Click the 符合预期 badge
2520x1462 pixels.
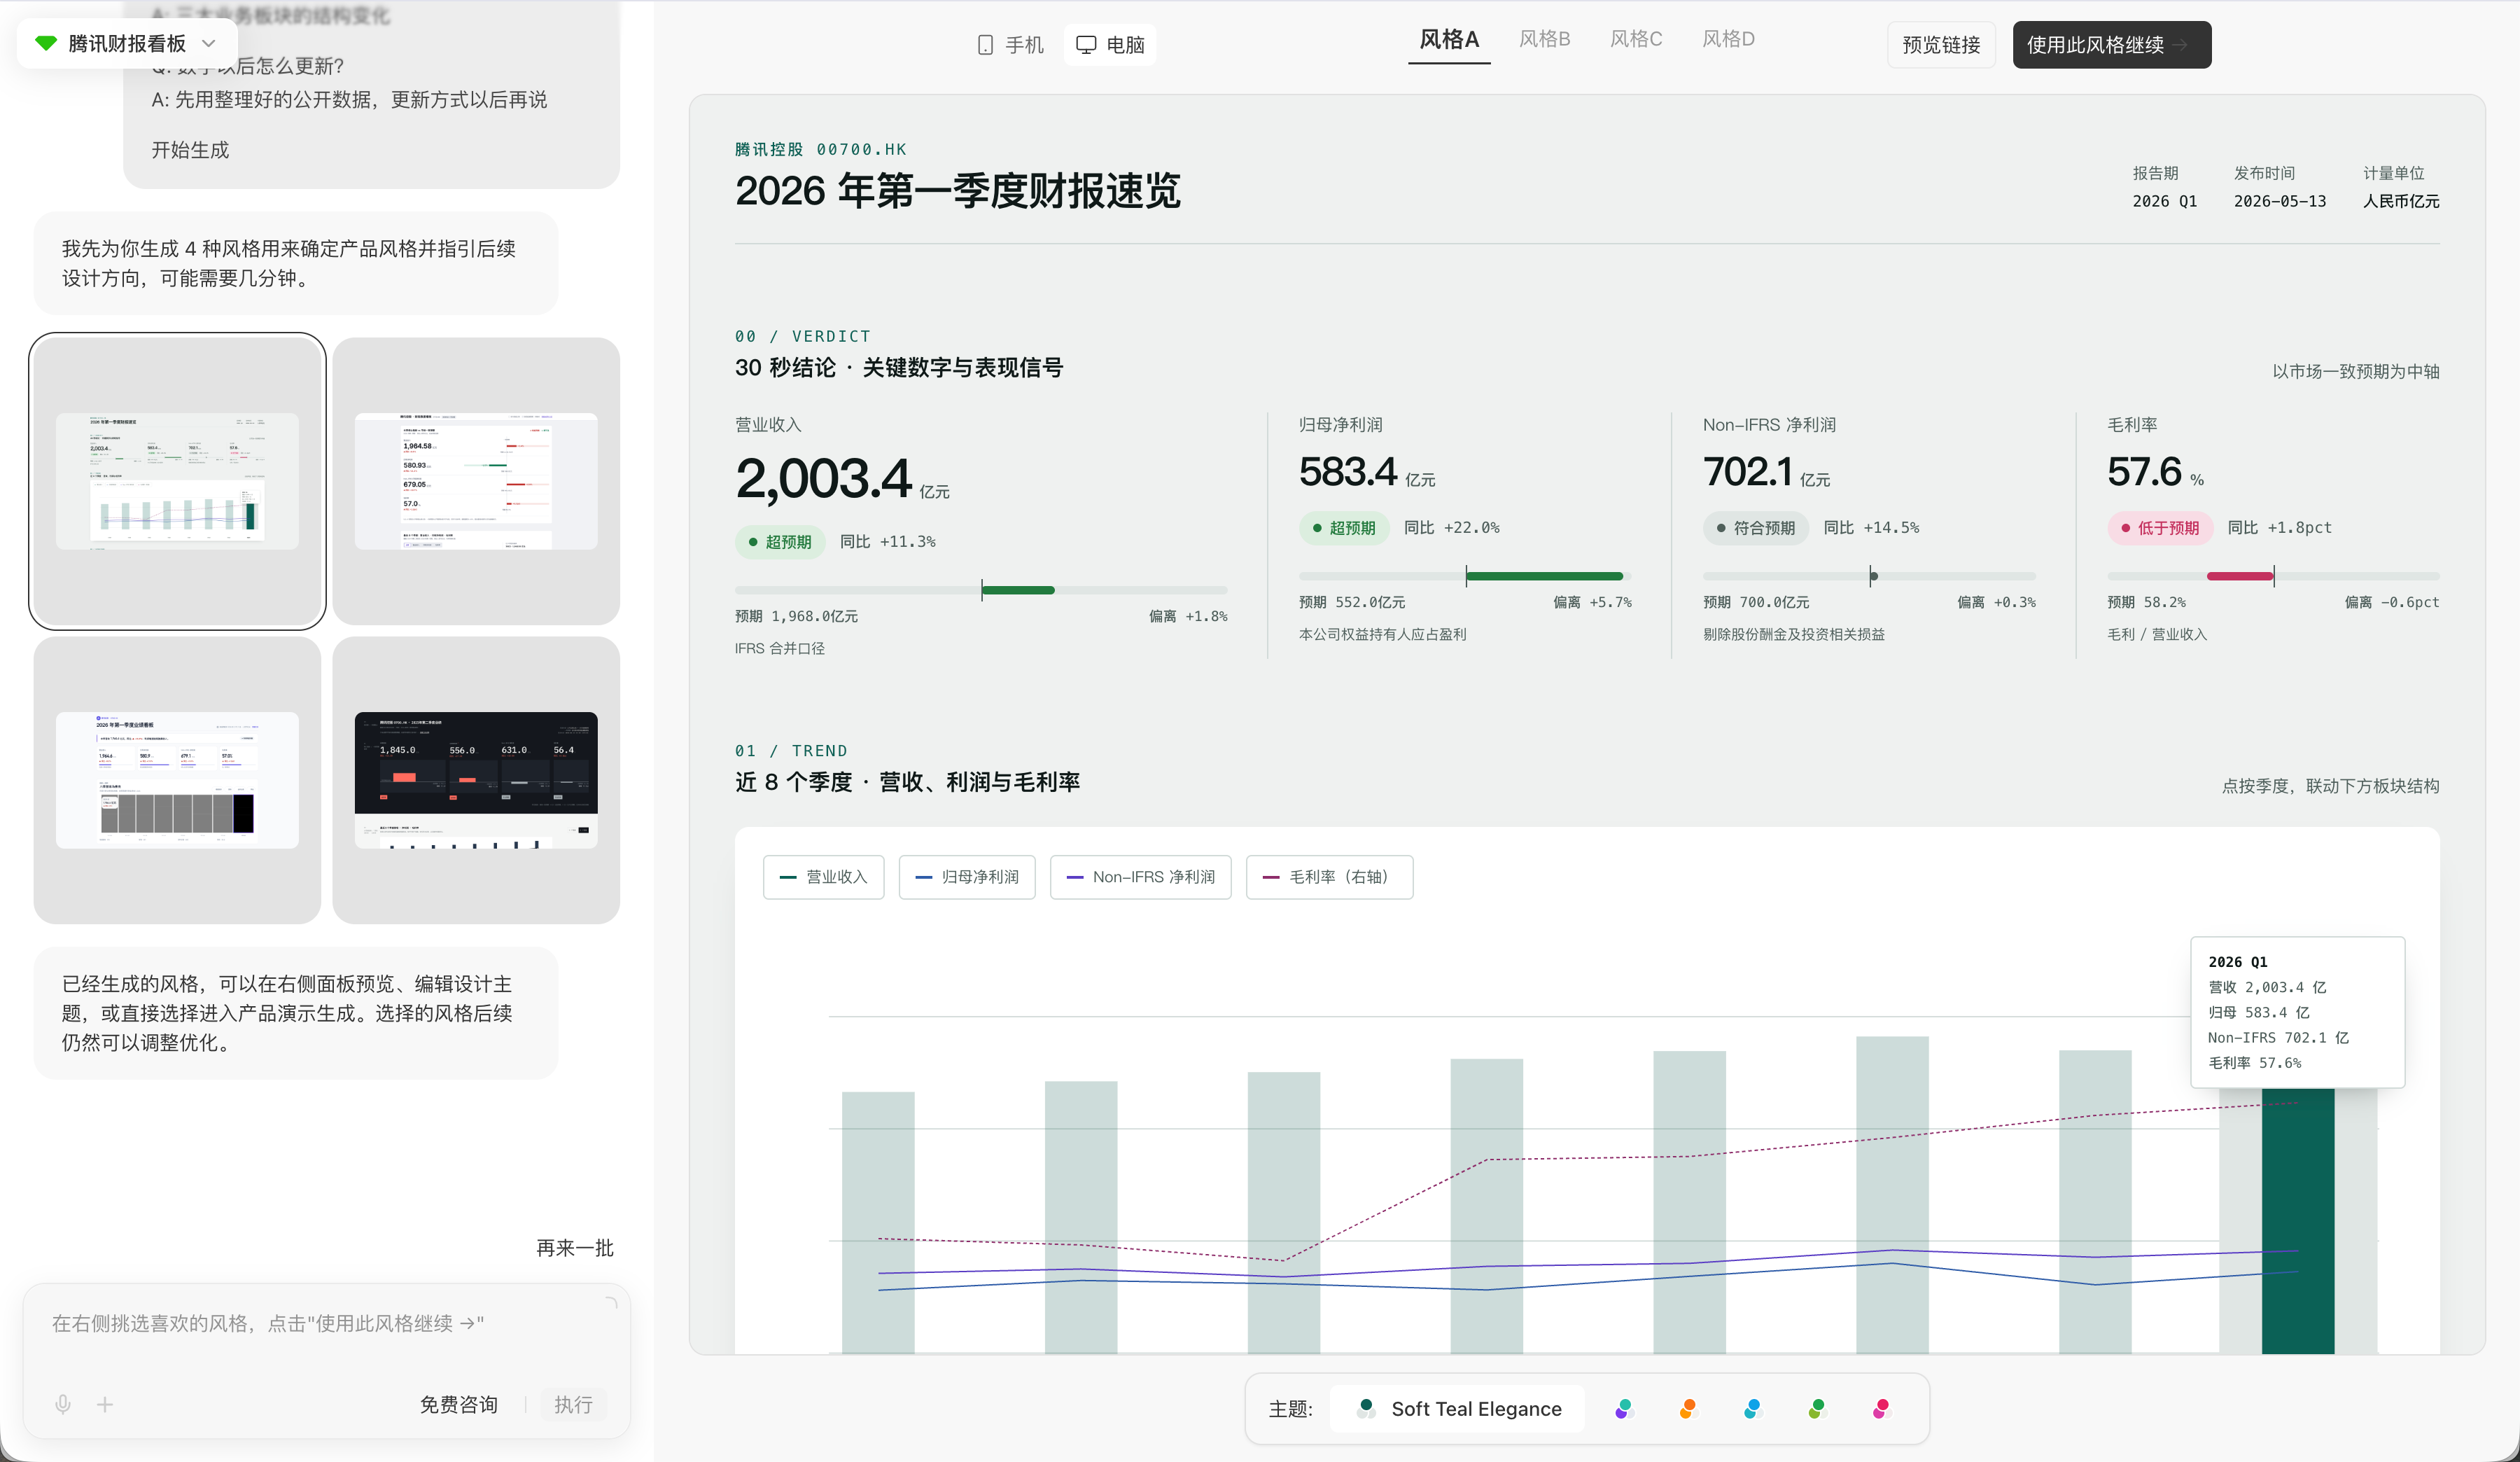tap(1755, 528)
